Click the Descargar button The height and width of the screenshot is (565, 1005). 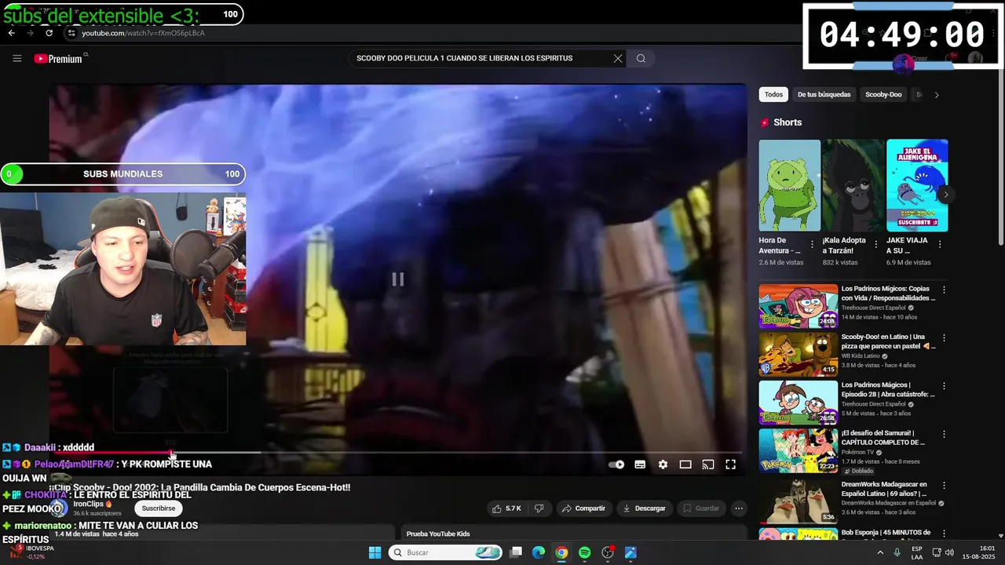[644, 508]
